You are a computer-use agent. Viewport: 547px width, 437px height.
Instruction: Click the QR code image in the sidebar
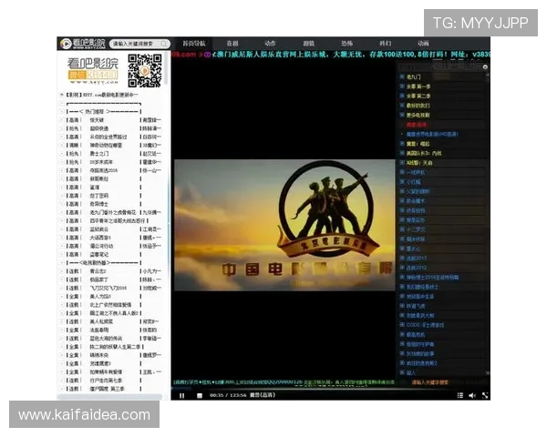144,70
